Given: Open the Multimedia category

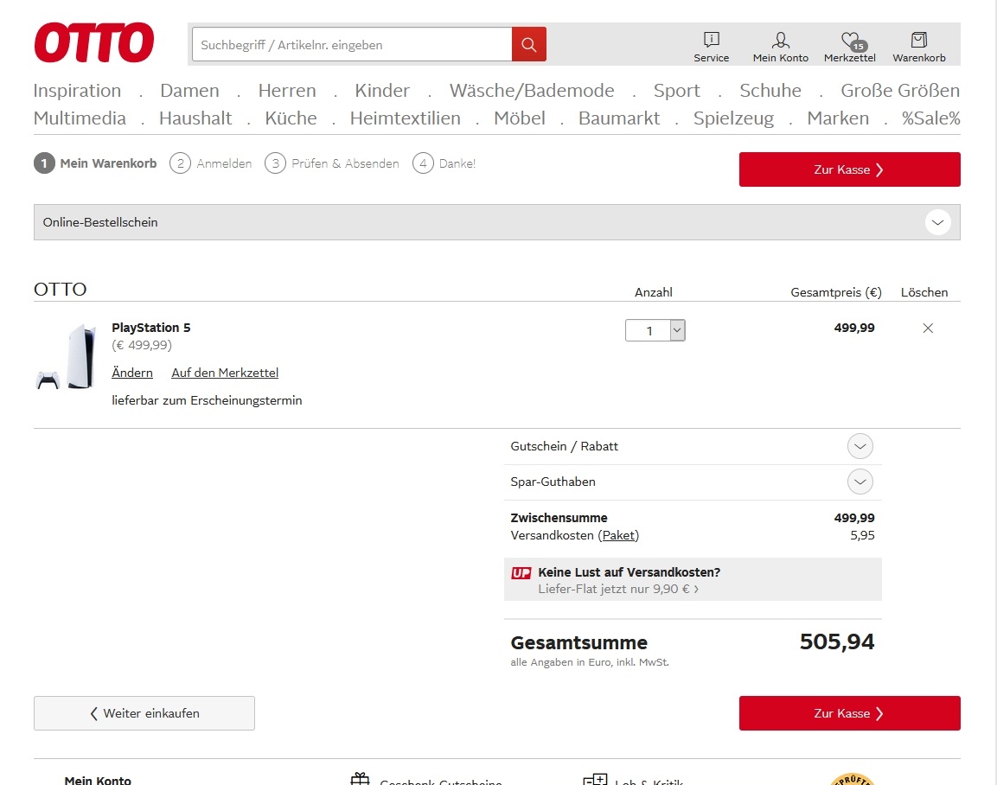Looking at the screenshot, I should tap(80, 118).
